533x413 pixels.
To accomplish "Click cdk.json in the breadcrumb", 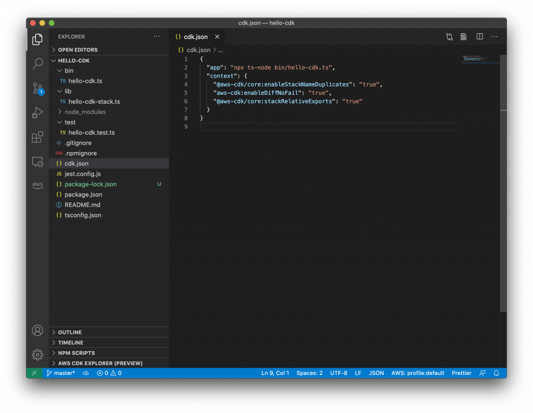I will 198,50.
